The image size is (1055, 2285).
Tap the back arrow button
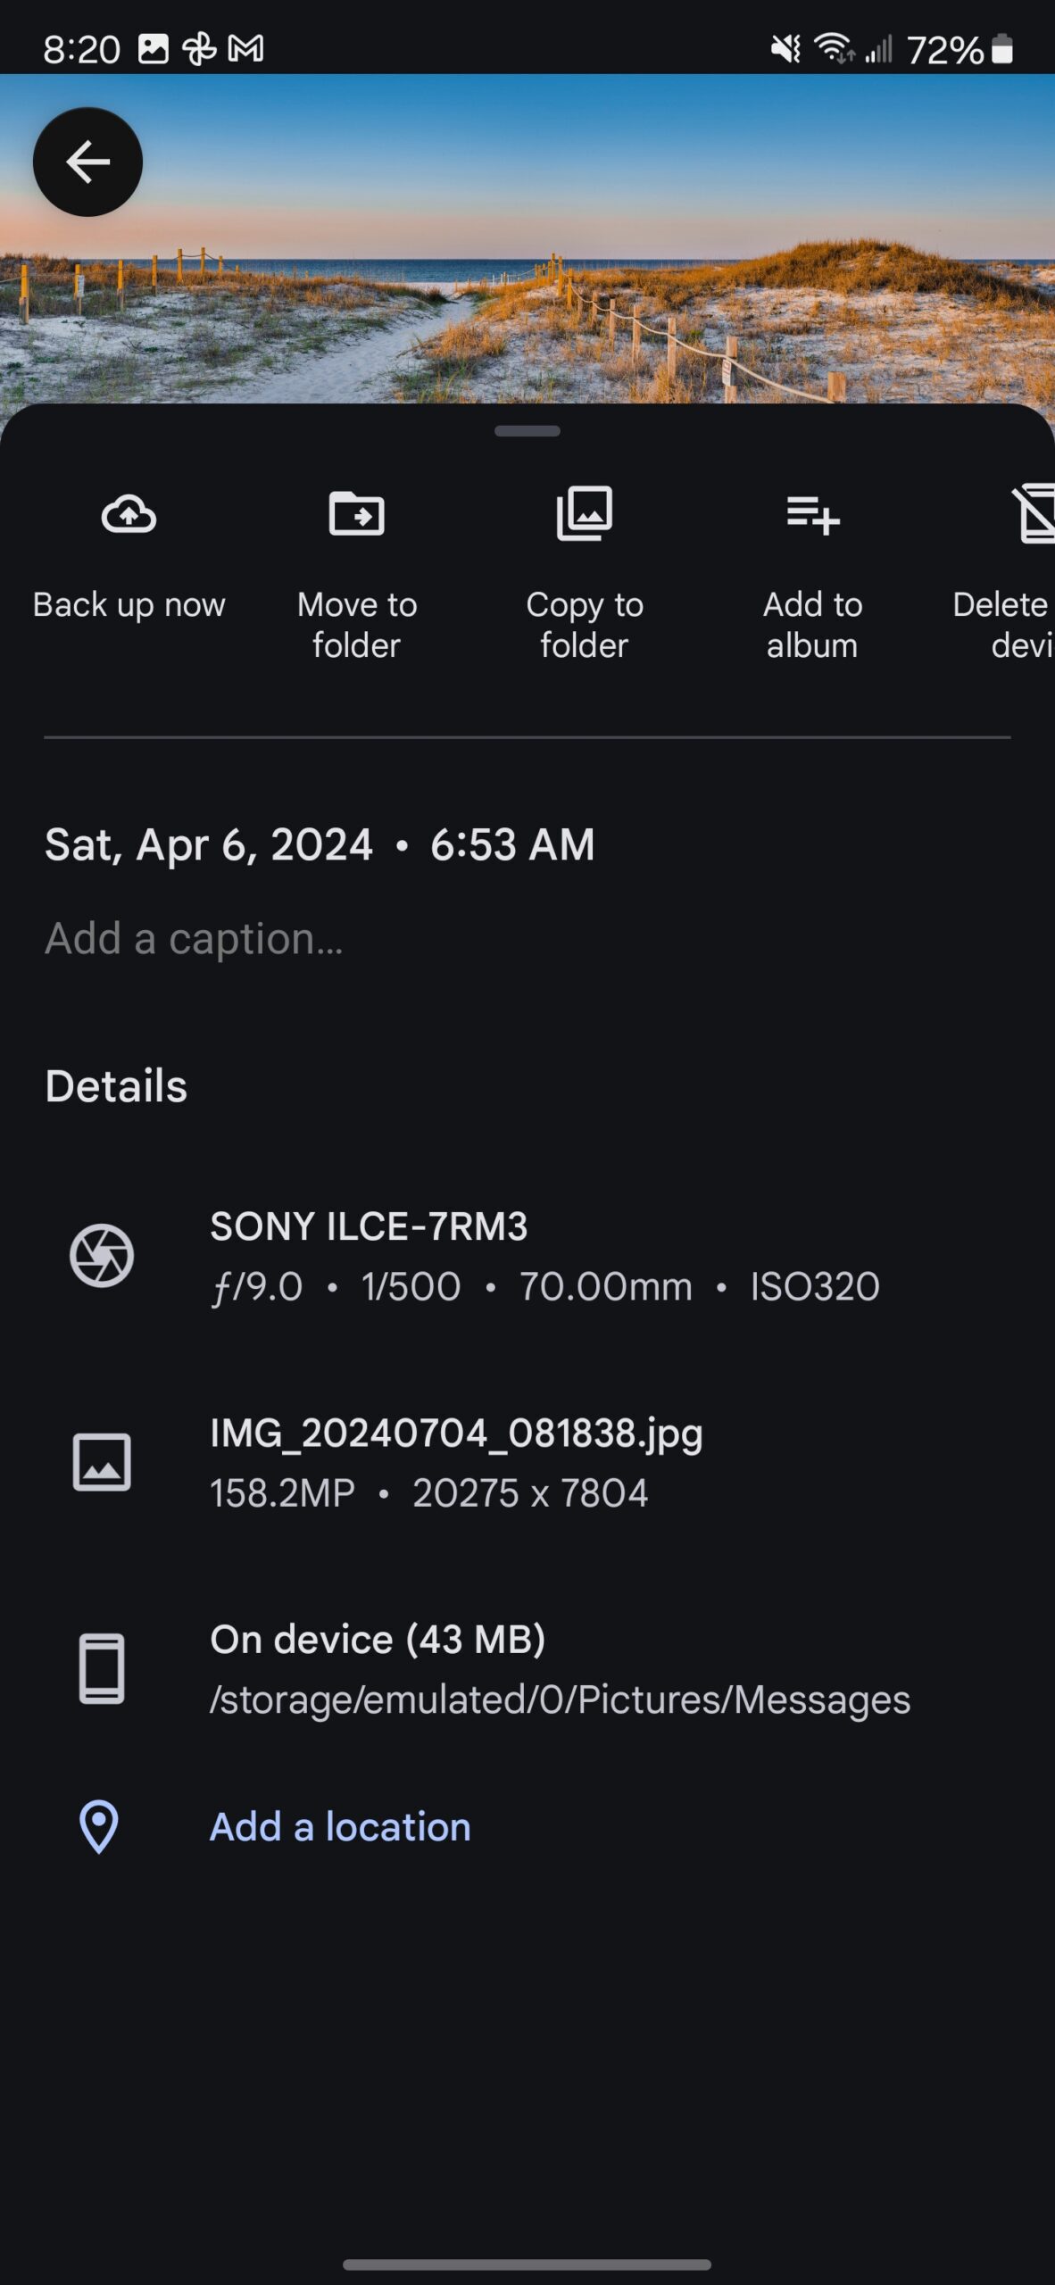87,162
